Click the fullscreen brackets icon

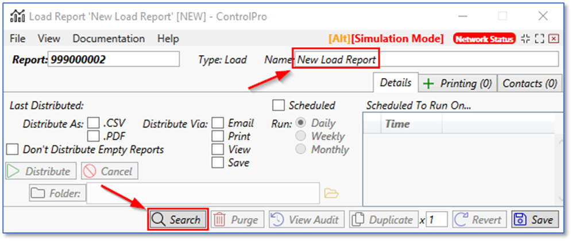539,39
